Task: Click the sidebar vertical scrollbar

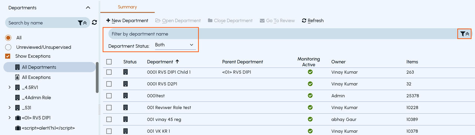Action: click(x=97, y=77)
